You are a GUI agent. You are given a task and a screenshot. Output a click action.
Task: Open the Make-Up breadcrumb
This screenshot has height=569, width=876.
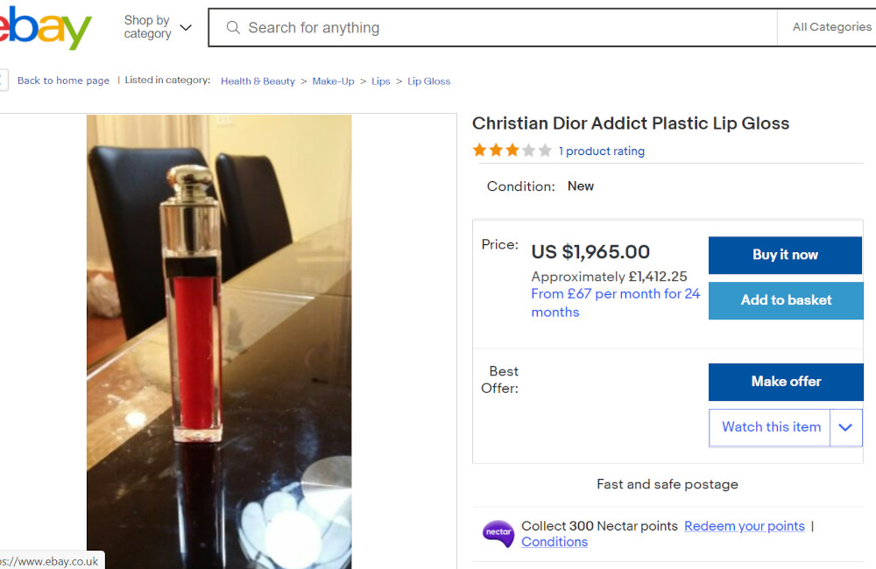[x=333, y=81]
